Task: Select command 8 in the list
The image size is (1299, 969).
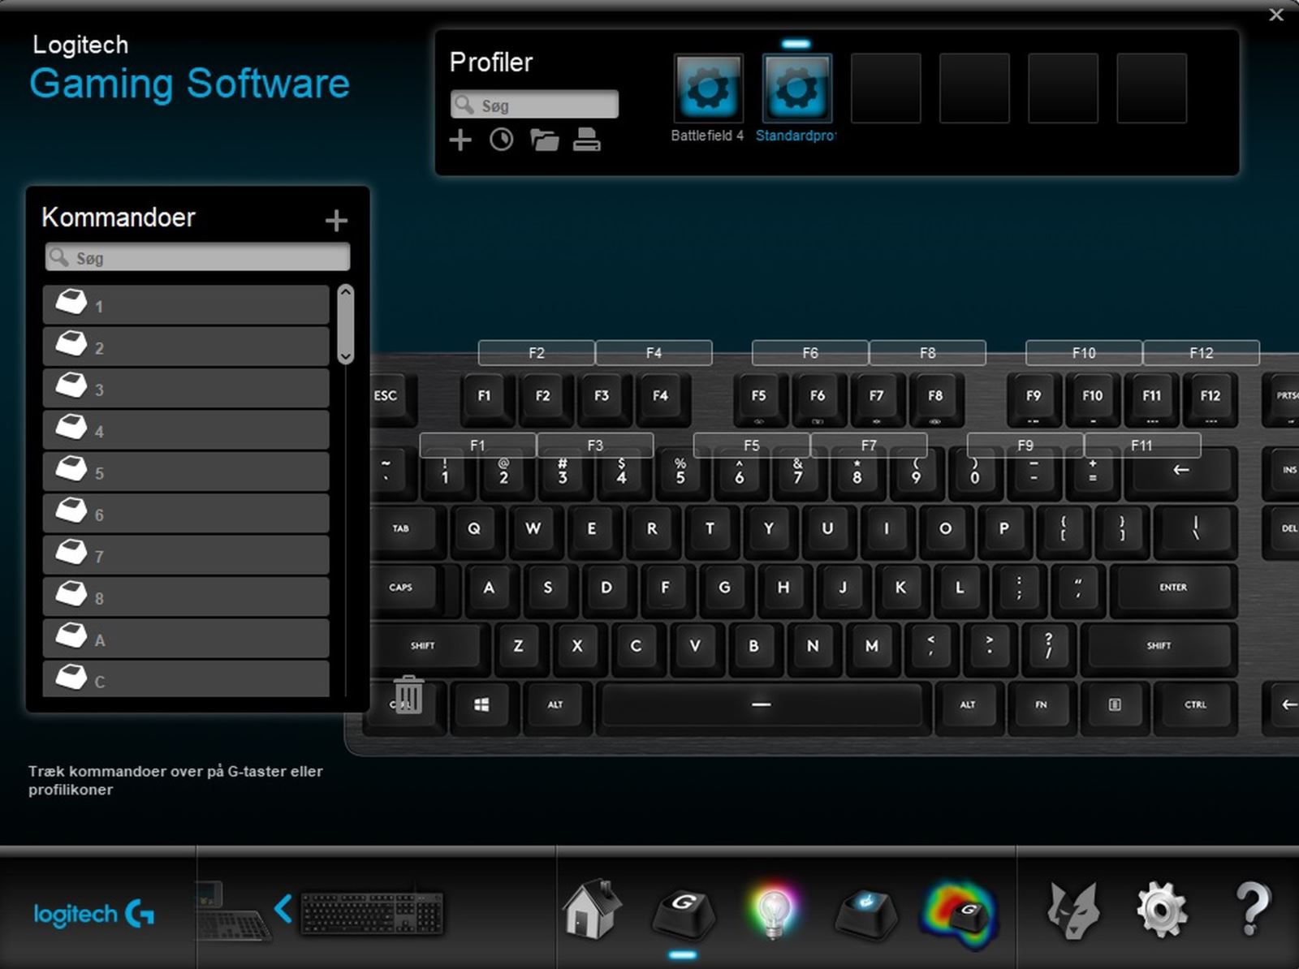Action: pyautogui.click(x=186, y=596)
